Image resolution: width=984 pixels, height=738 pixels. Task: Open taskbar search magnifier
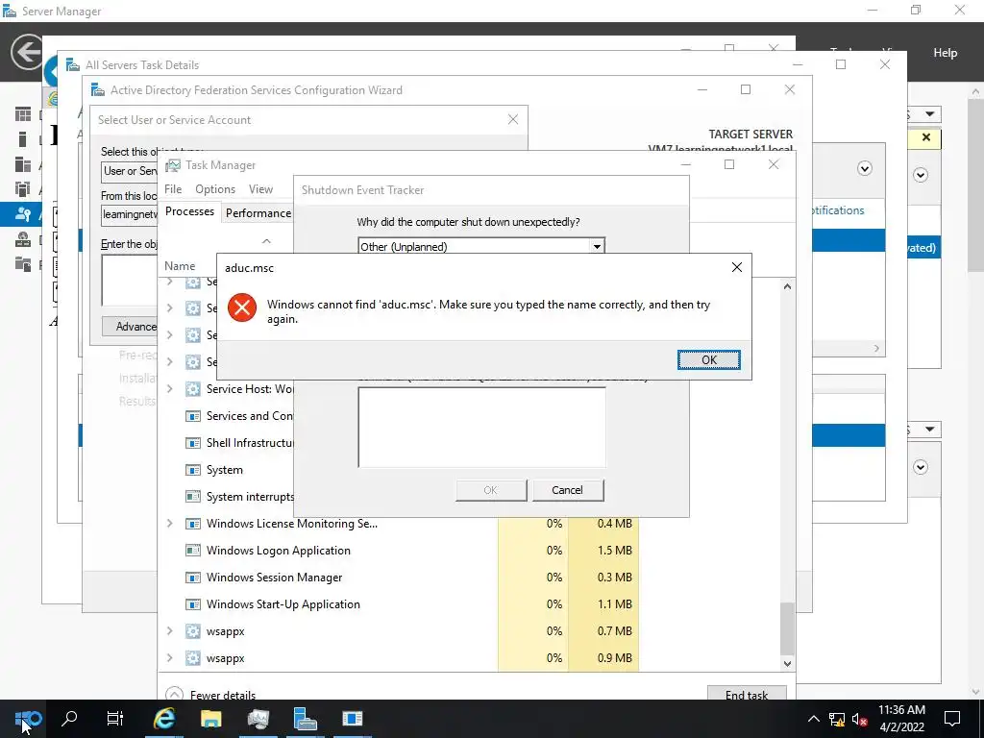point(69,719)
